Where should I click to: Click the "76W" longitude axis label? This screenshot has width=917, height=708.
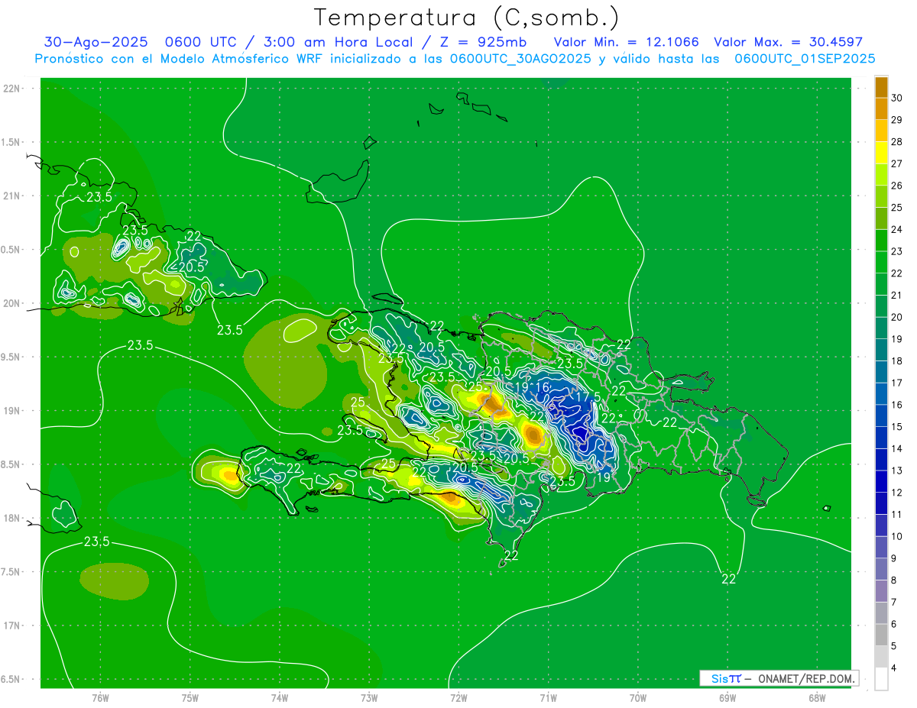coord(100,697)
